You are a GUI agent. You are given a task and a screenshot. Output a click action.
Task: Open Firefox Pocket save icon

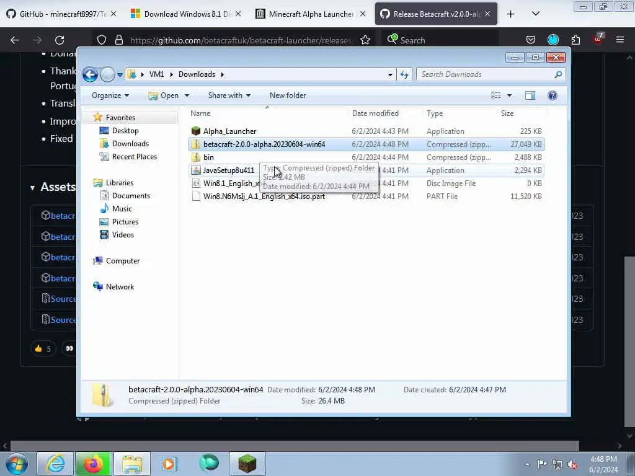coord(531,40)
